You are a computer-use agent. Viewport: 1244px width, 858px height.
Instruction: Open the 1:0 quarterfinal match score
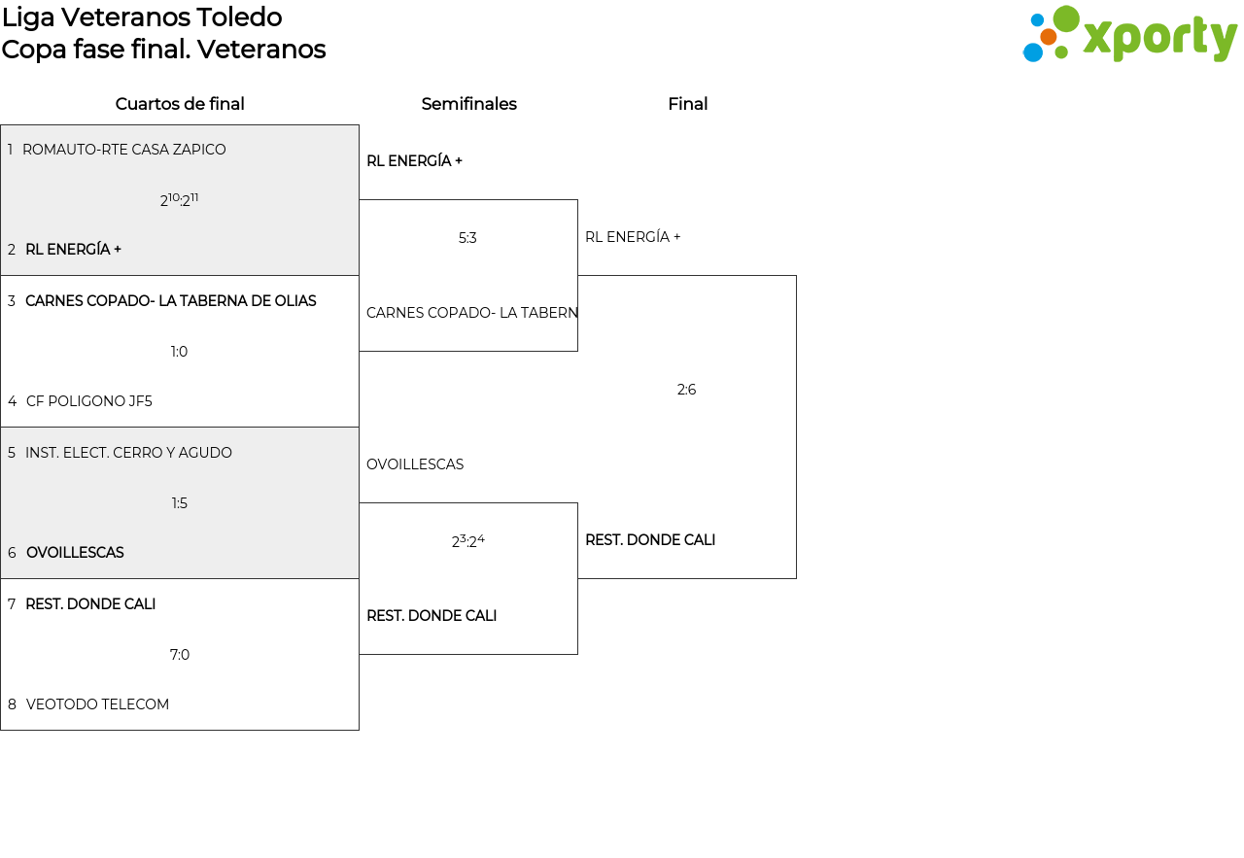click(180, 352)
